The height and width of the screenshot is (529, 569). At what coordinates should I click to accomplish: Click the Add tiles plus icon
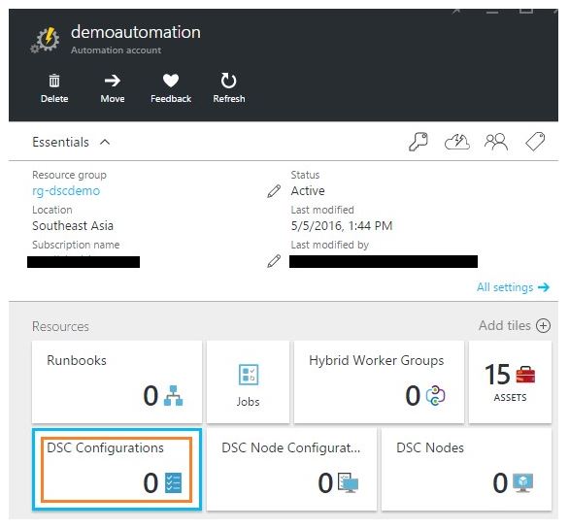coord(543,326)
